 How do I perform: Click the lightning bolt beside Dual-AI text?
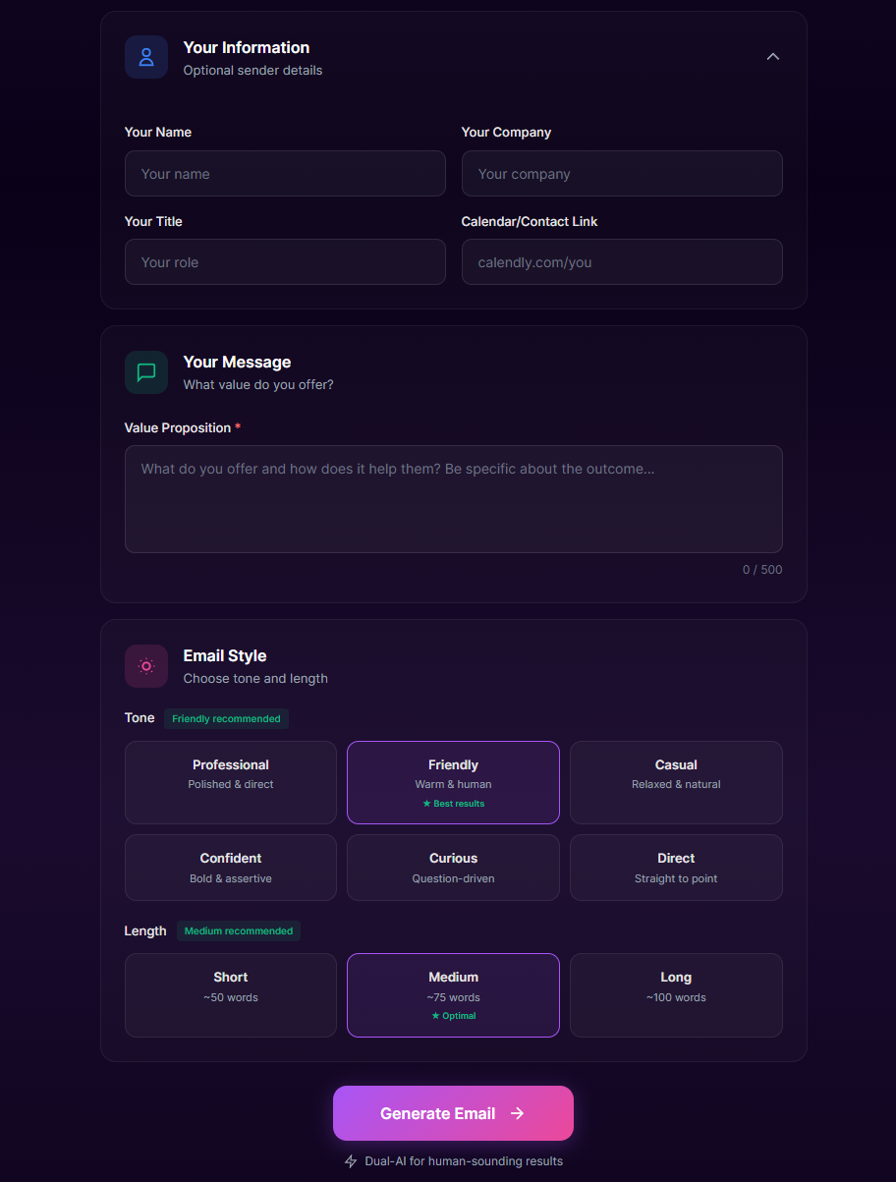pyautogui.click(x=351, y=1160)
